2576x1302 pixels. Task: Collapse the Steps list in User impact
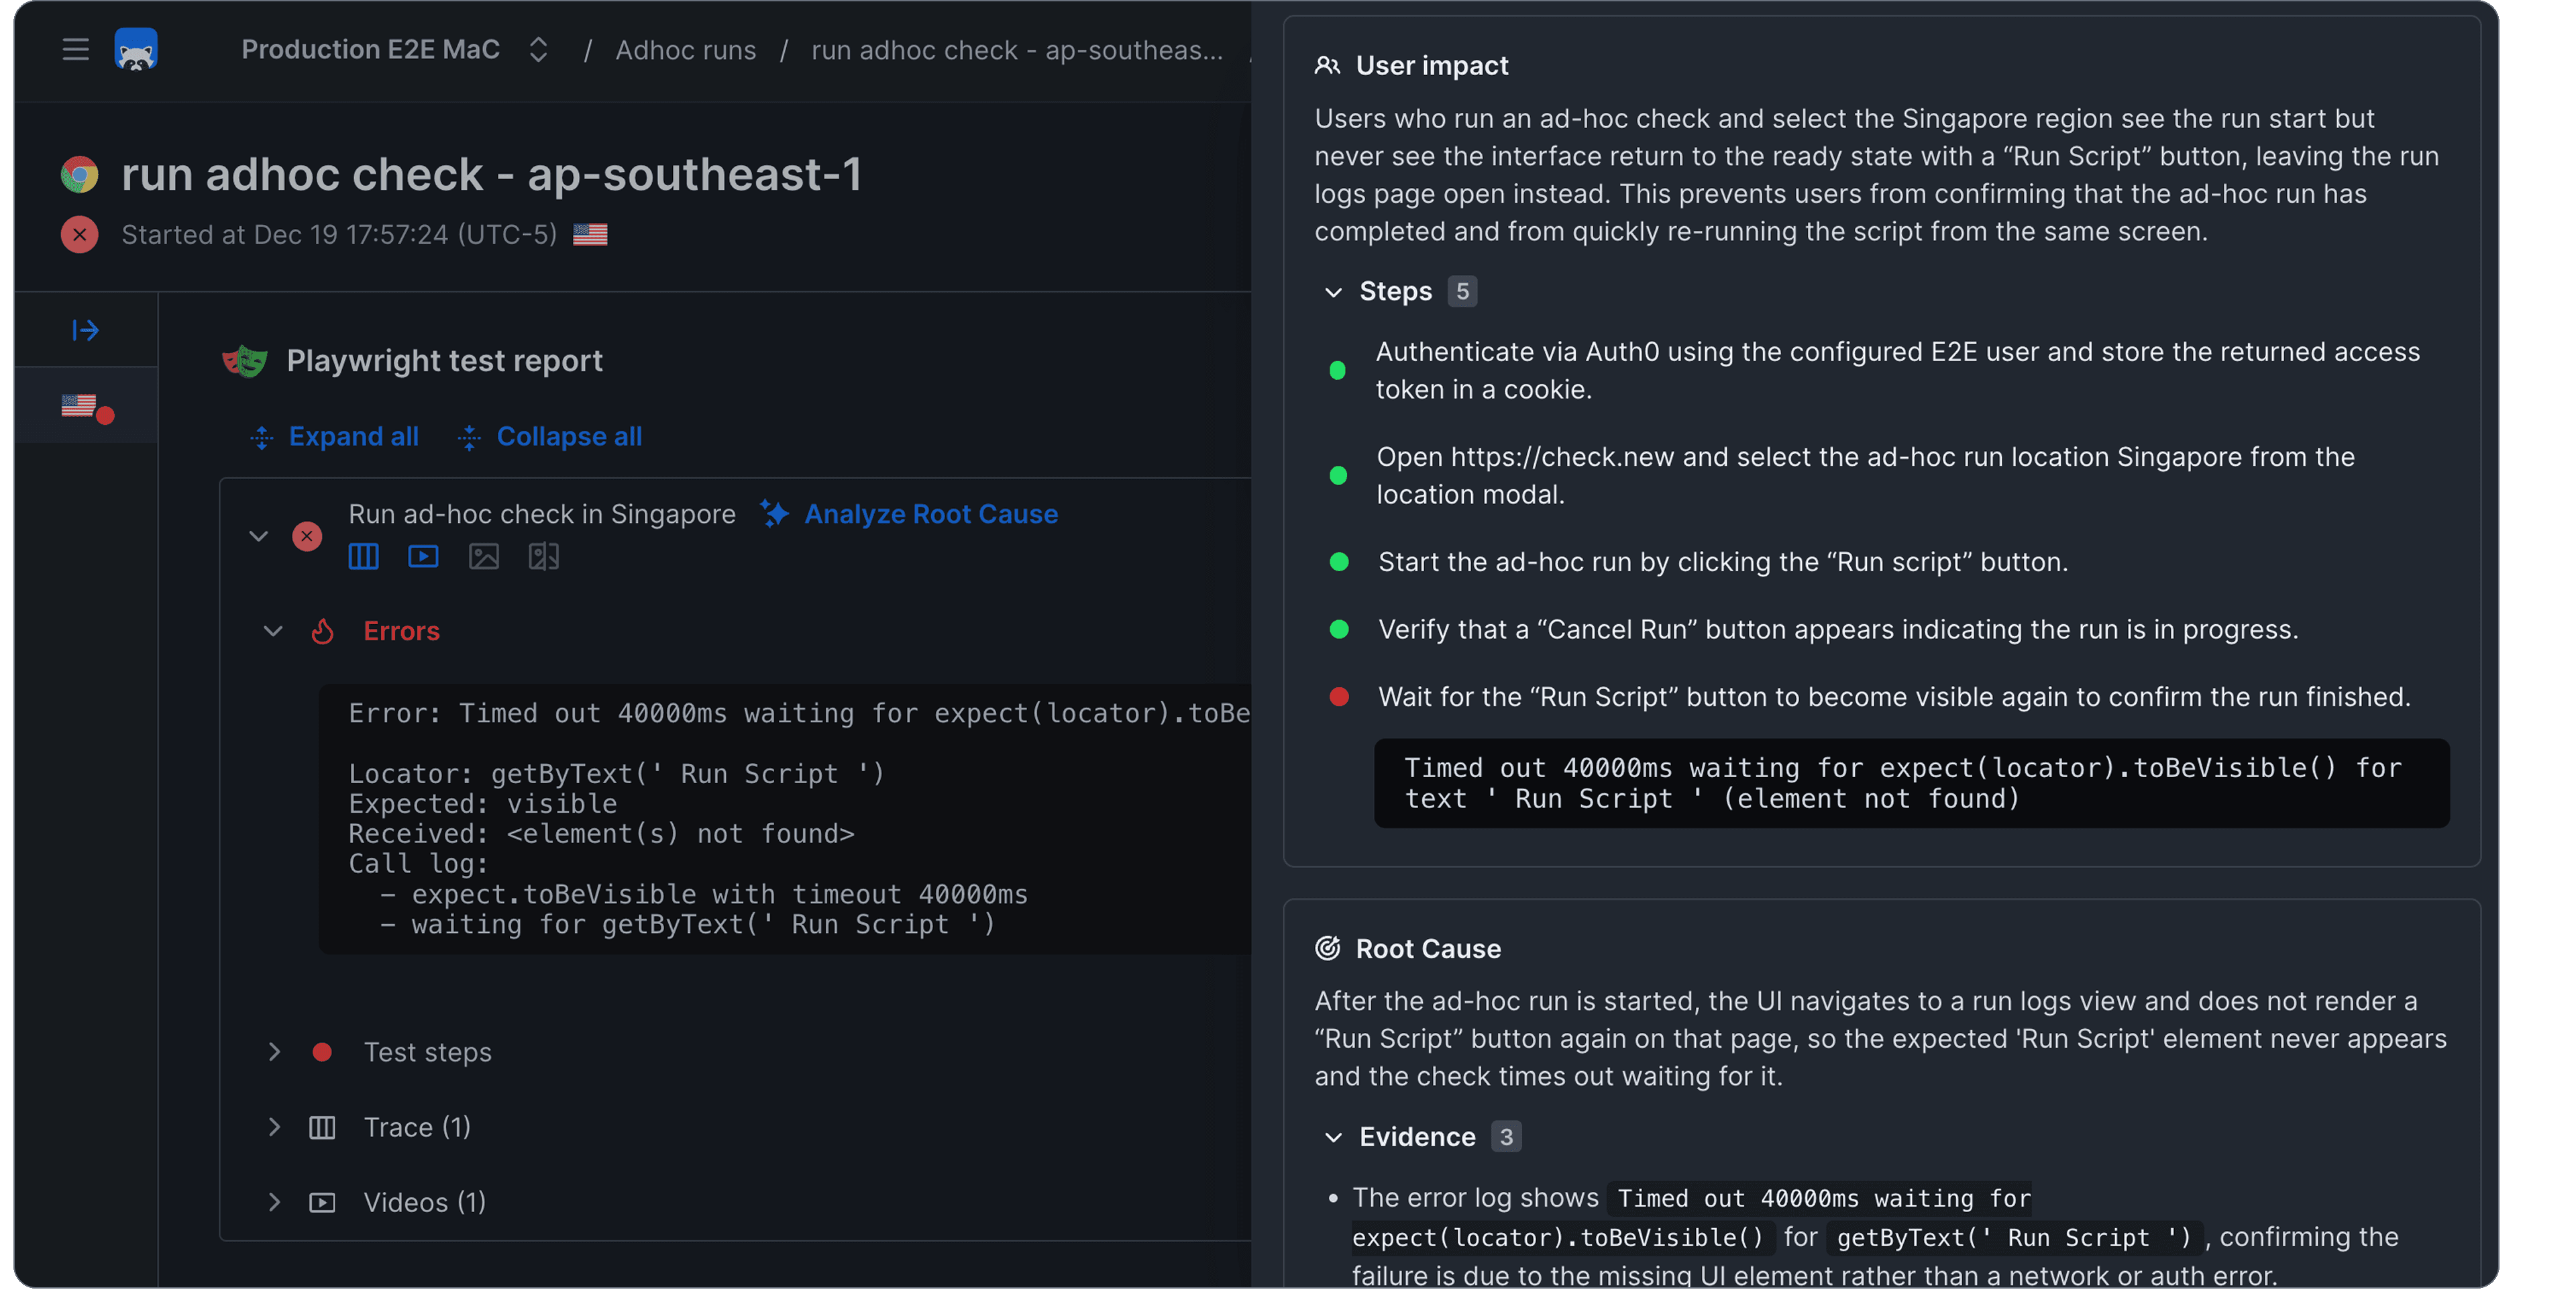click(x=1333, y=292)
